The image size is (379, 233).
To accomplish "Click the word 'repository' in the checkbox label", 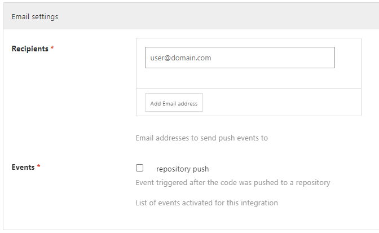I will tap(173, 169).
